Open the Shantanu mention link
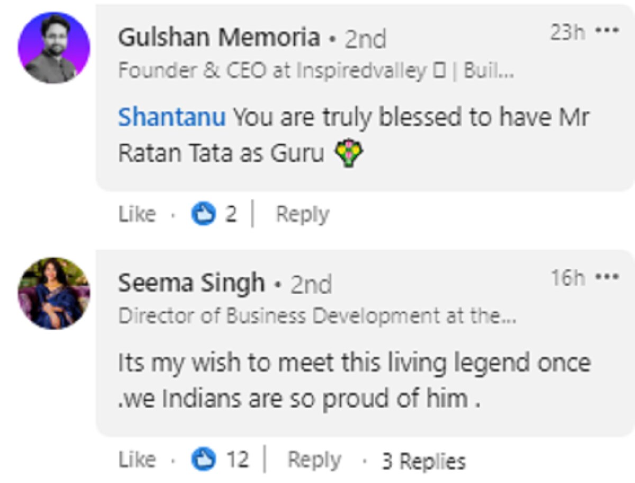This screenshot has height=483, width=635. click(171, 117)
